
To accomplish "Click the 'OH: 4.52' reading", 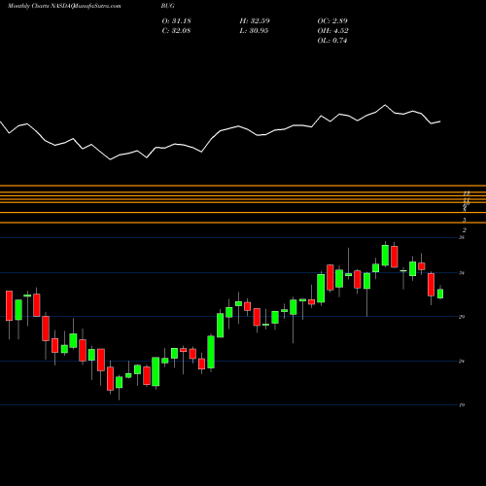I will (332, 30).
